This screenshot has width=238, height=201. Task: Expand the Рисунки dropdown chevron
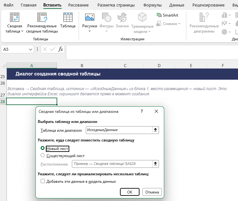89,31
